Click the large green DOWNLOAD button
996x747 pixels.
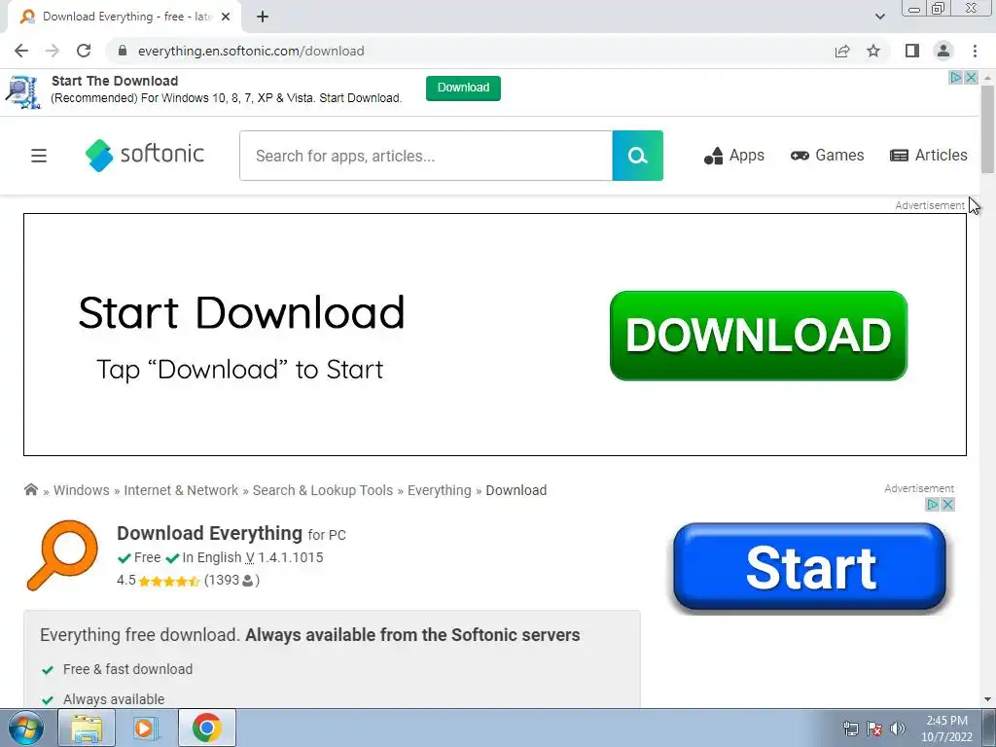coord(759,336)
